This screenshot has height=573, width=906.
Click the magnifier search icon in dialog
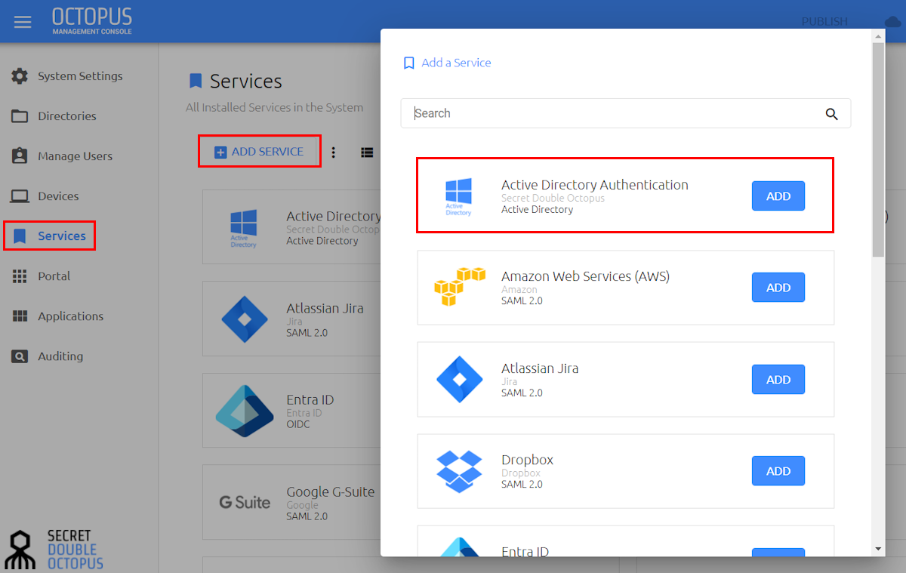point(831,114)
